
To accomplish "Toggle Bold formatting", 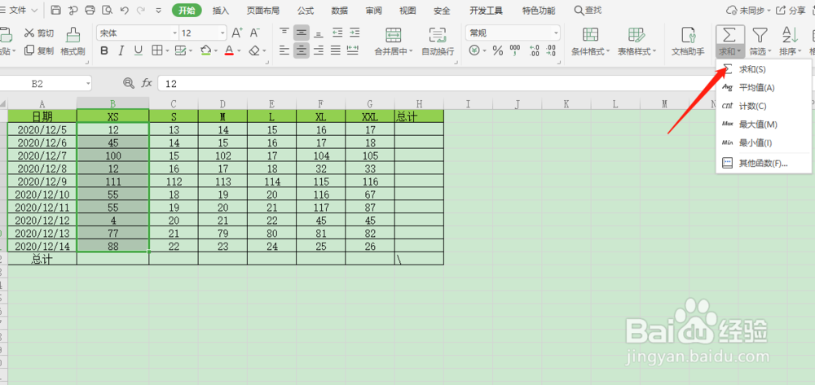I will (104, 50).
